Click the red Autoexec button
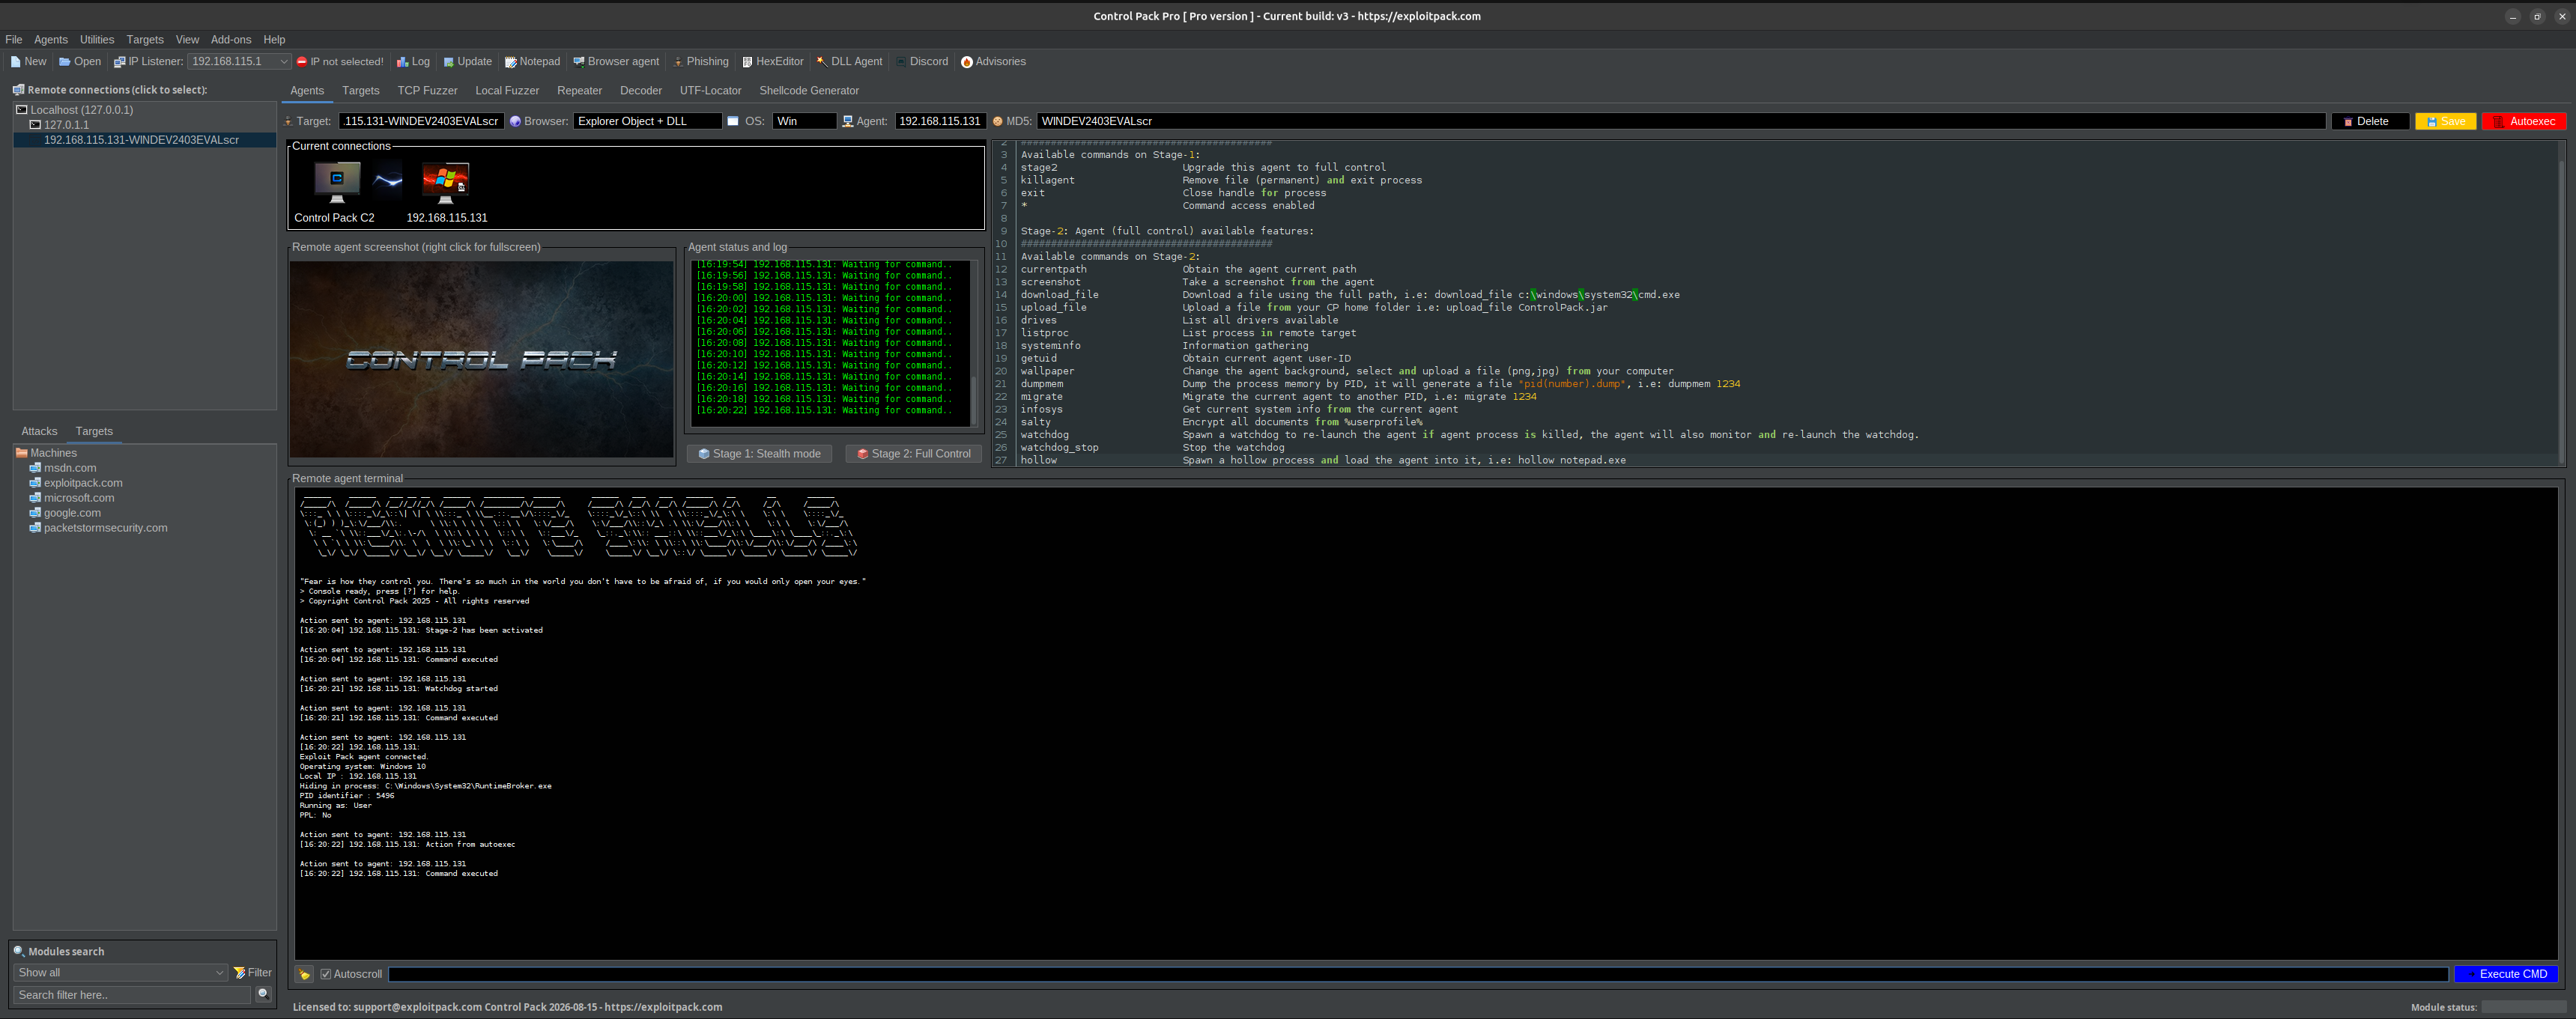This screenshot has height=1019, width=2576. 2523,122
